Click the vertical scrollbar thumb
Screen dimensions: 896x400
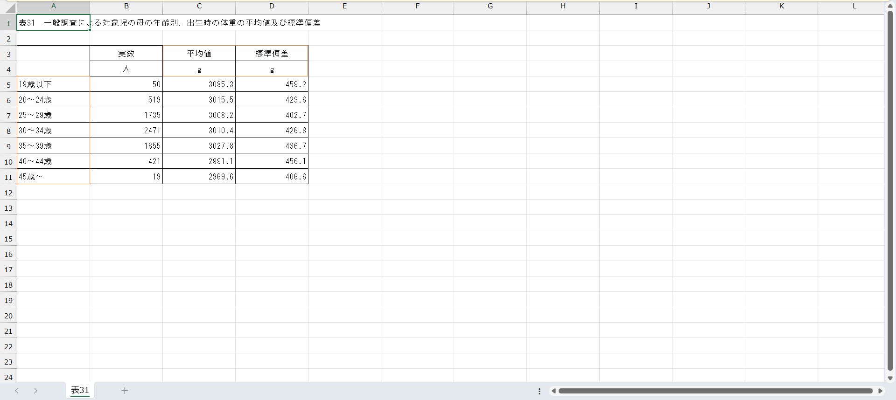click(x=890, y=186)
